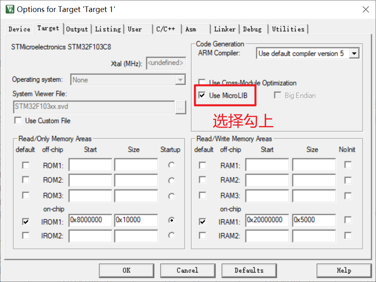Click the System Viewer File field
Image resolution: width=376 pixels, height=282 pixels.
[94, 107]
